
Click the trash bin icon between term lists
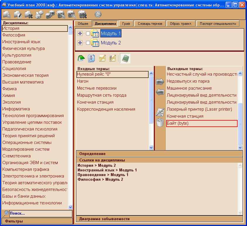(x=160, y=122)
